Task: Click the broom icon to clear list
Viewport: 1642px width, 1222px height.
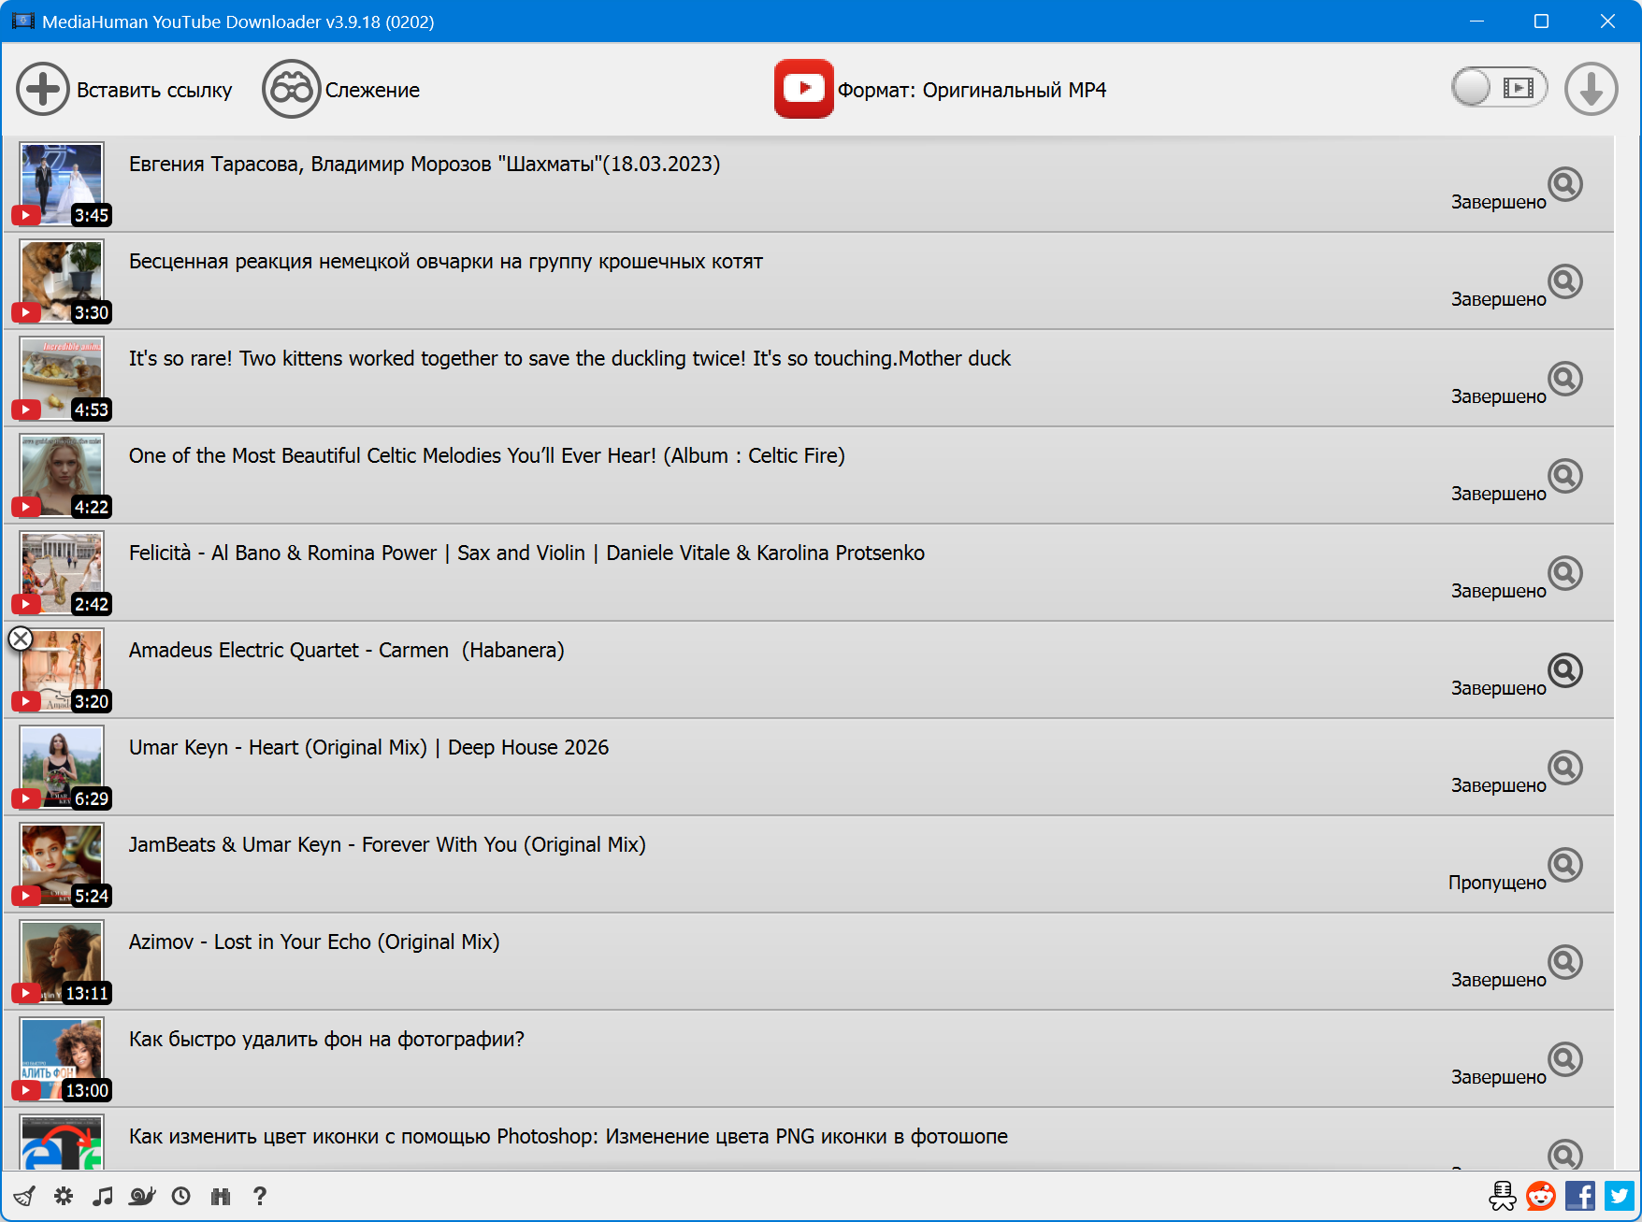Action: click(x=24, y=1196)
